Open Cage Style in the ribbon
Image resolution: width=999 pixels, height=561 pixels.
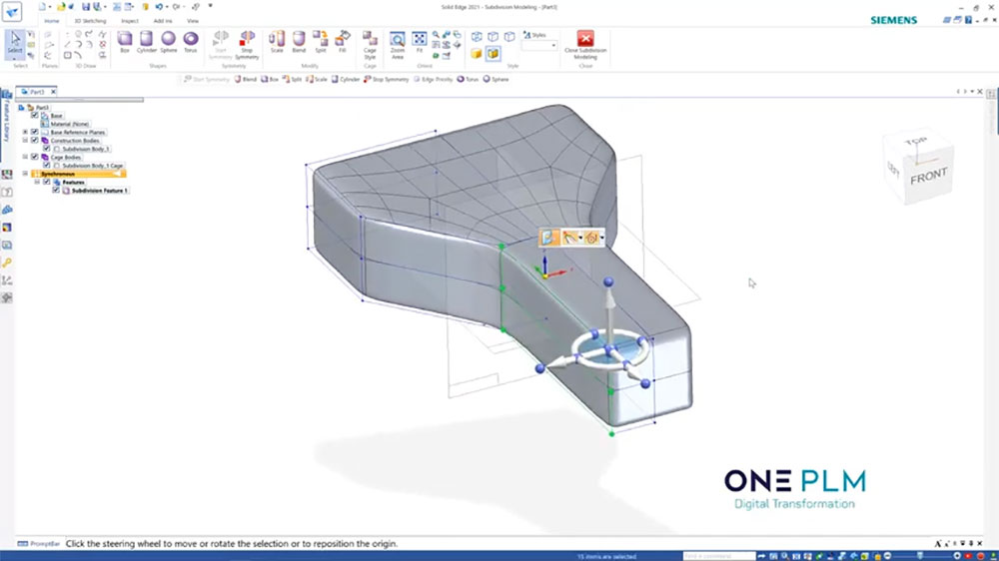[370, 45]
